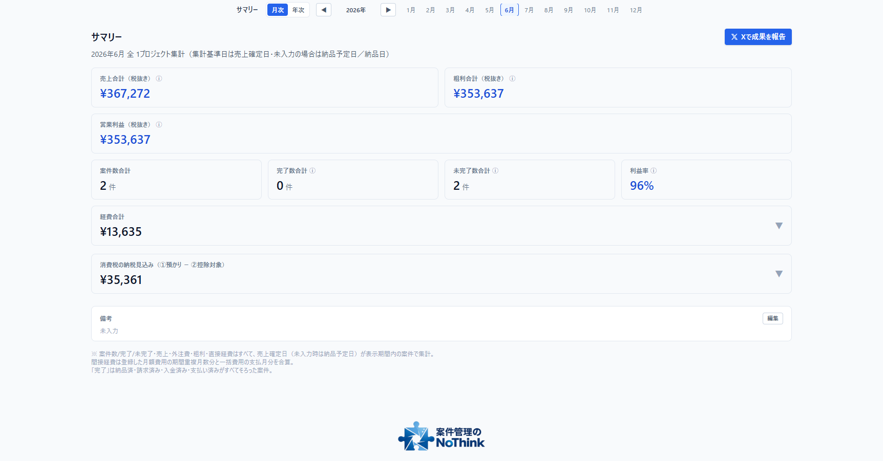The image size is (883, 461).
Task: Select the 10月 tab
Action: click(x=590, y=10)
